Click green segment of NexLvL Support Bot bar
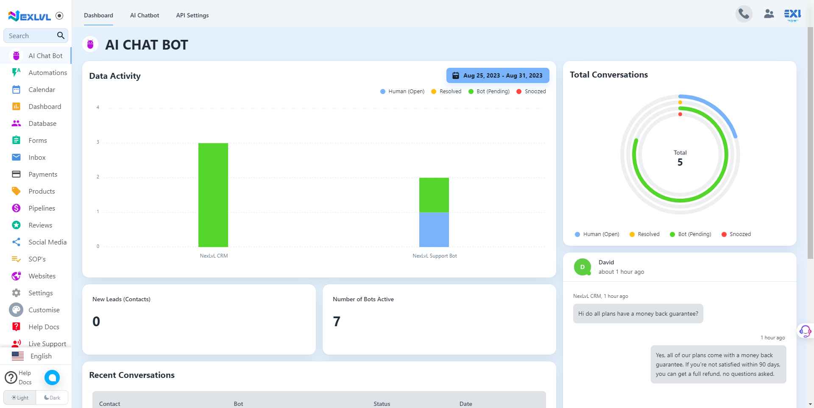The width and height of the screenshot is (814, 408). [434, 195]
